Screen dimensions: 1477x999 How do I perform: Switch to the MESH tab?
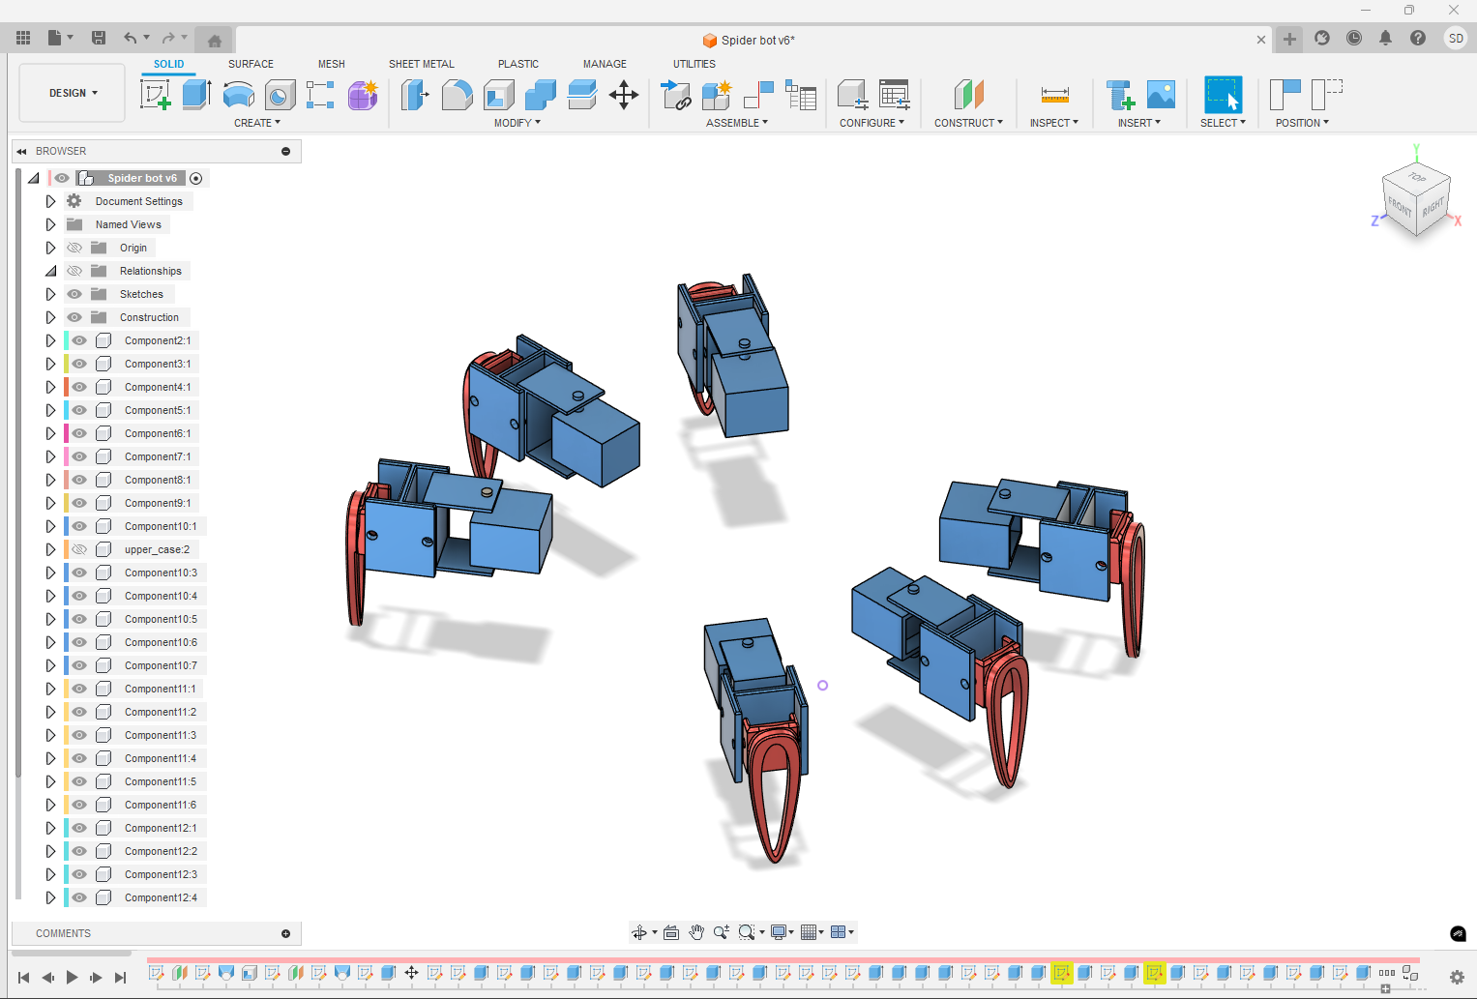pyautogui.click(x=332, y=64)
